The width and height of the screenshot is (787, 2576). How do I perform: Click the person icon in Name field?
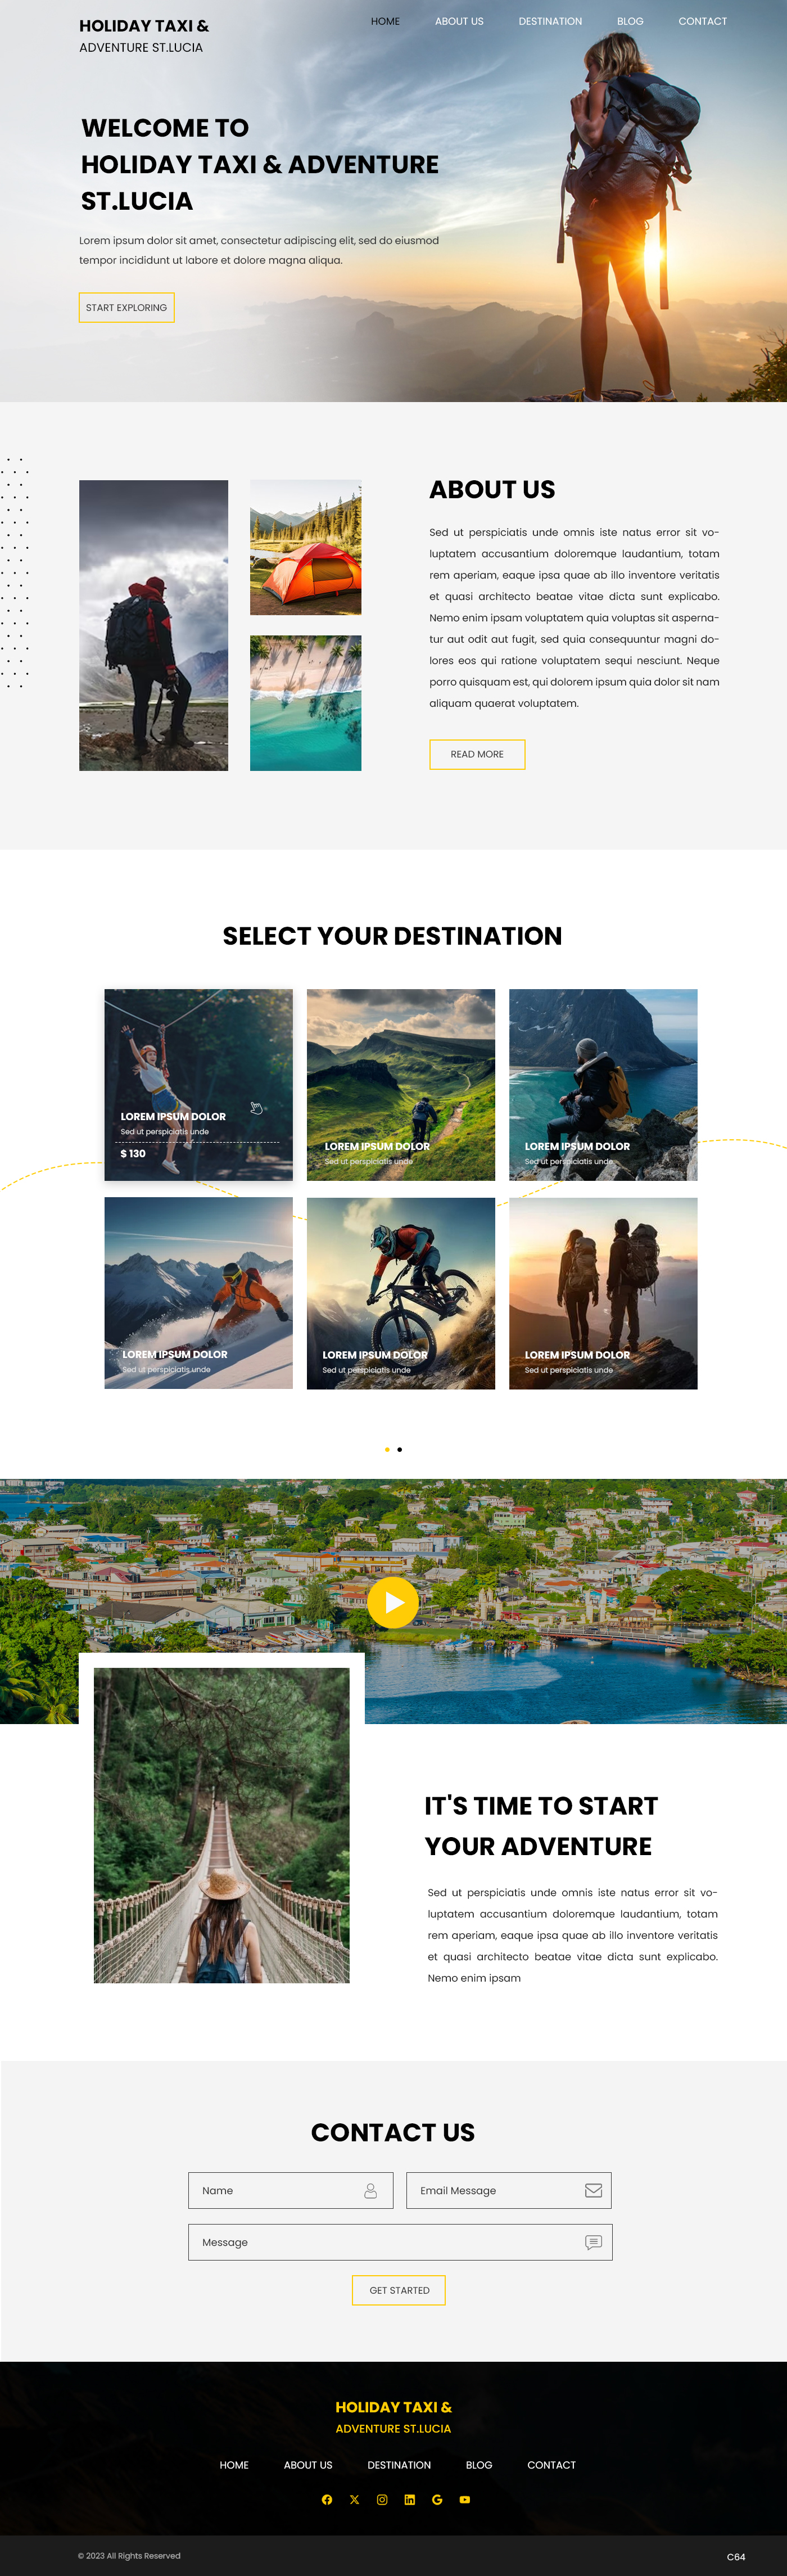click(371, 2190)
